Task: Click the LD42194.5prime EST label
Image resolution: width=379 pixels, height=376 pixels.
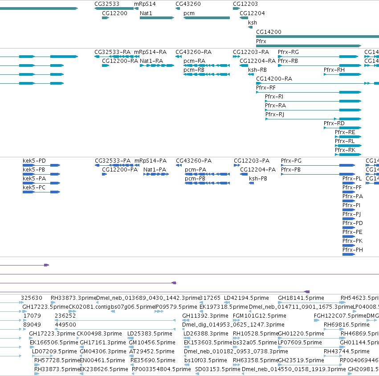Action: click(246, 298)
